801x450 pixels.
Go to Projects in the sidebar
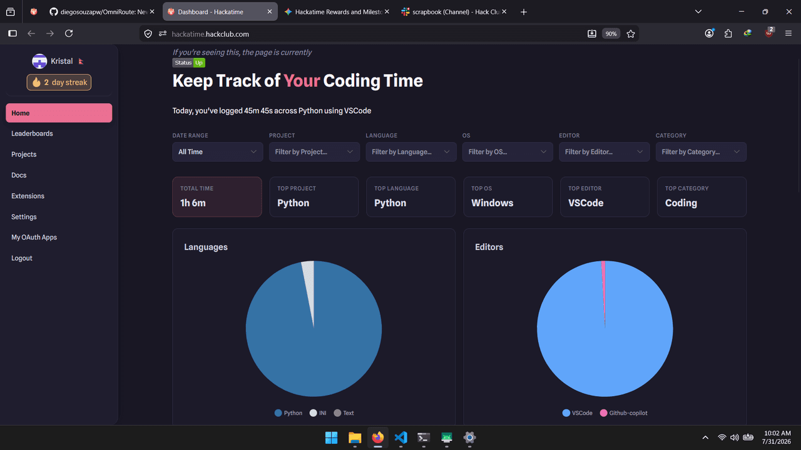pos(59,154)
